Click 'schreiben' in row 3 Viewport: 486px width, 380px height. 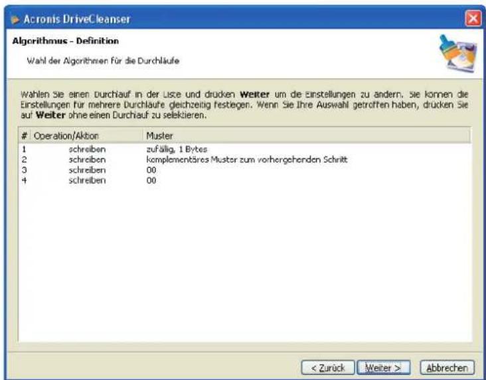tap(87, 170)
